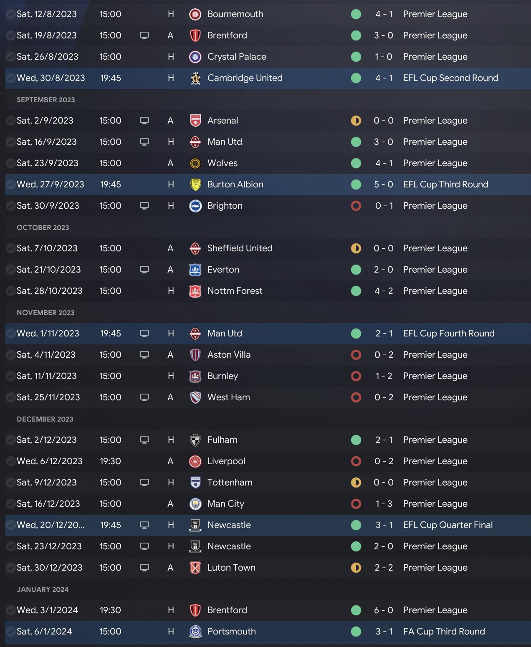Toggle the checkmark on Sat, 12/8/2023 row
Image resolution: width=531 pixels, height=647 pixels.
(x=10, y=14)
